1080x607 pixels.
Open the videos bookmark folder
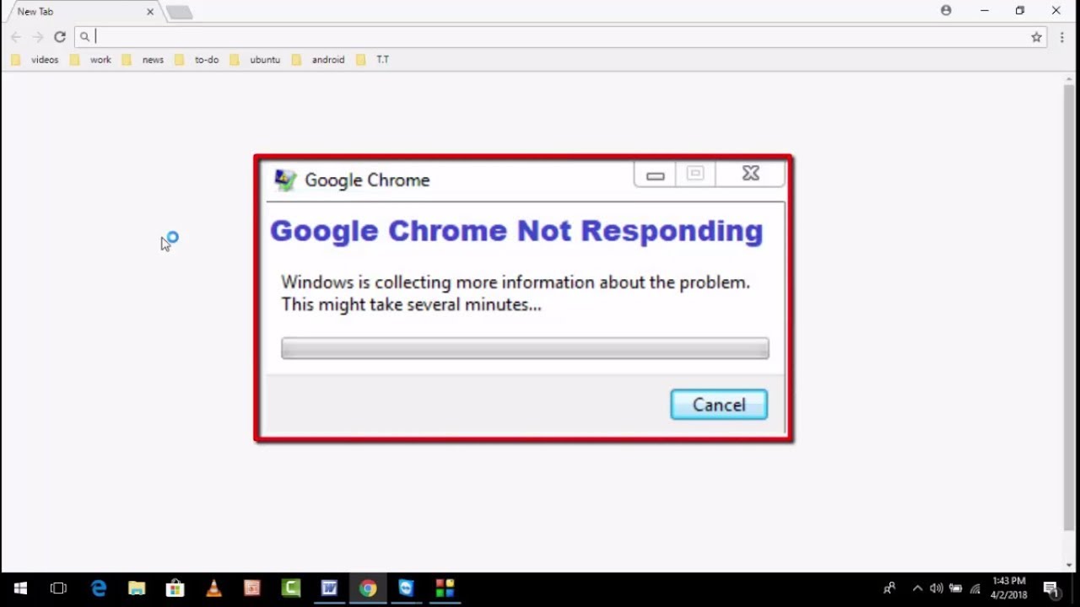pyautogui.click(x=35, y=60)
